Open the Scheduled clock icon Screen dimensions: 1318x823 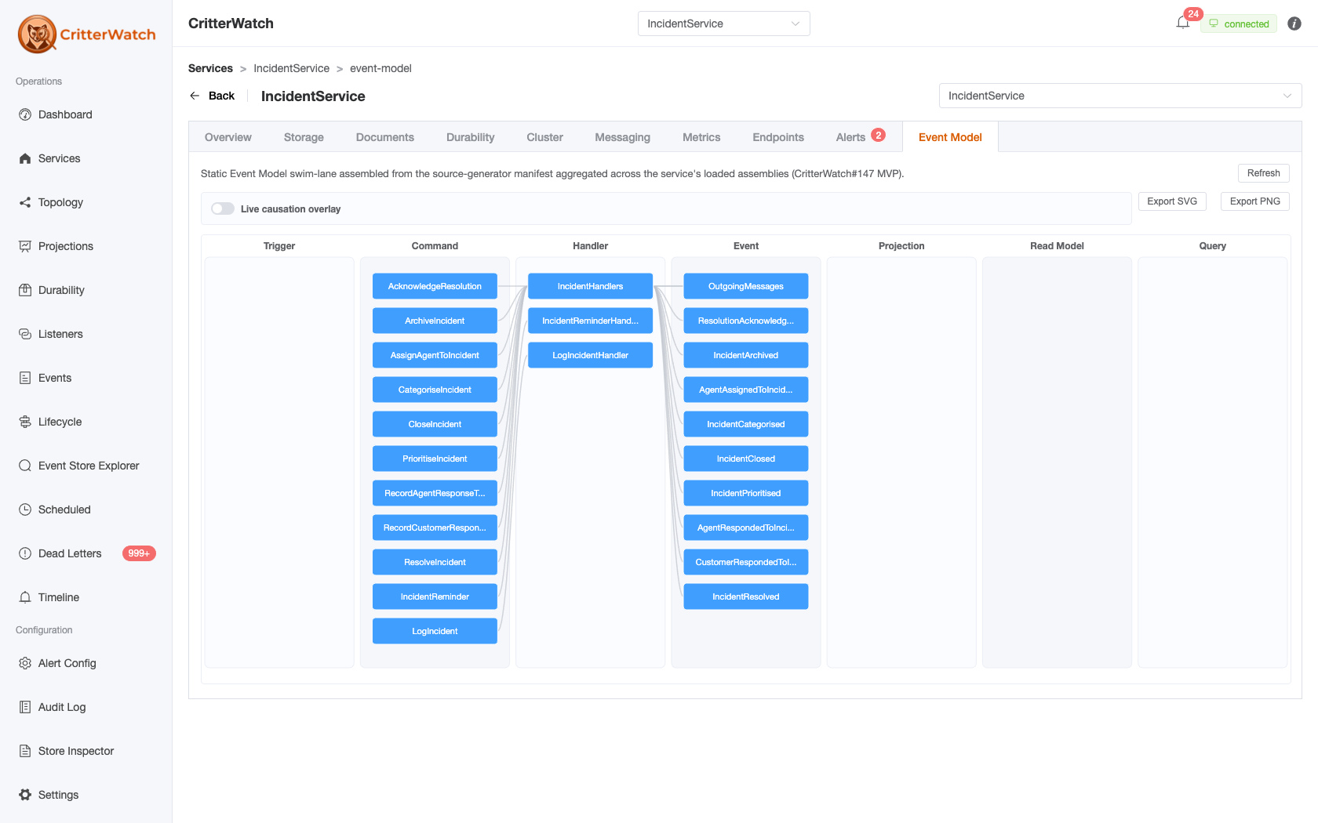(x=25, y=509)
